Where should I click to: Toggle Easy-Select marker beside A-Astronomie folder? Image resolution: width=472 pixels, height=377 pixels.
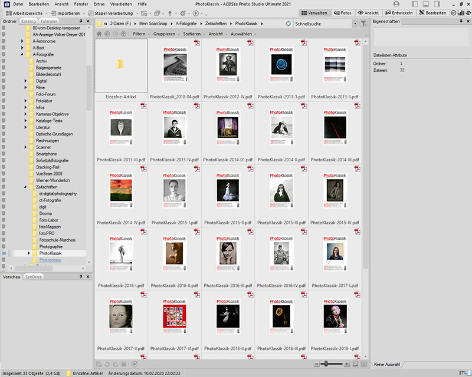3,41
